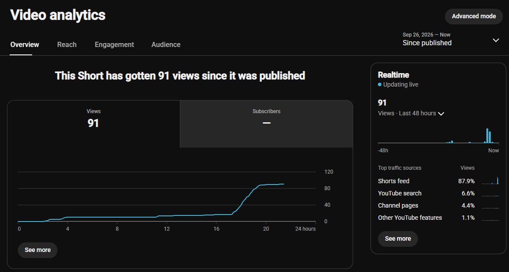
Task: Click See more under the views chart
Action: [x=37, y=250]
